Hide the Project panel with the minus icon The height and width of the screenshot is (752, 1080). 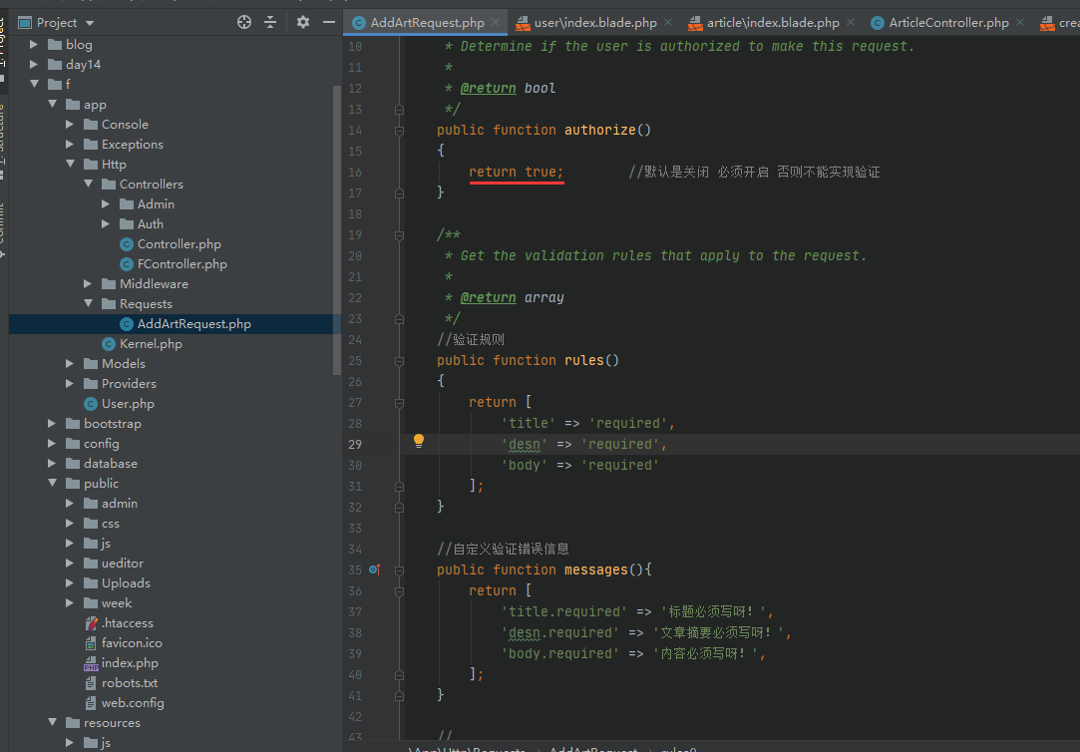(x=329, y=22)
